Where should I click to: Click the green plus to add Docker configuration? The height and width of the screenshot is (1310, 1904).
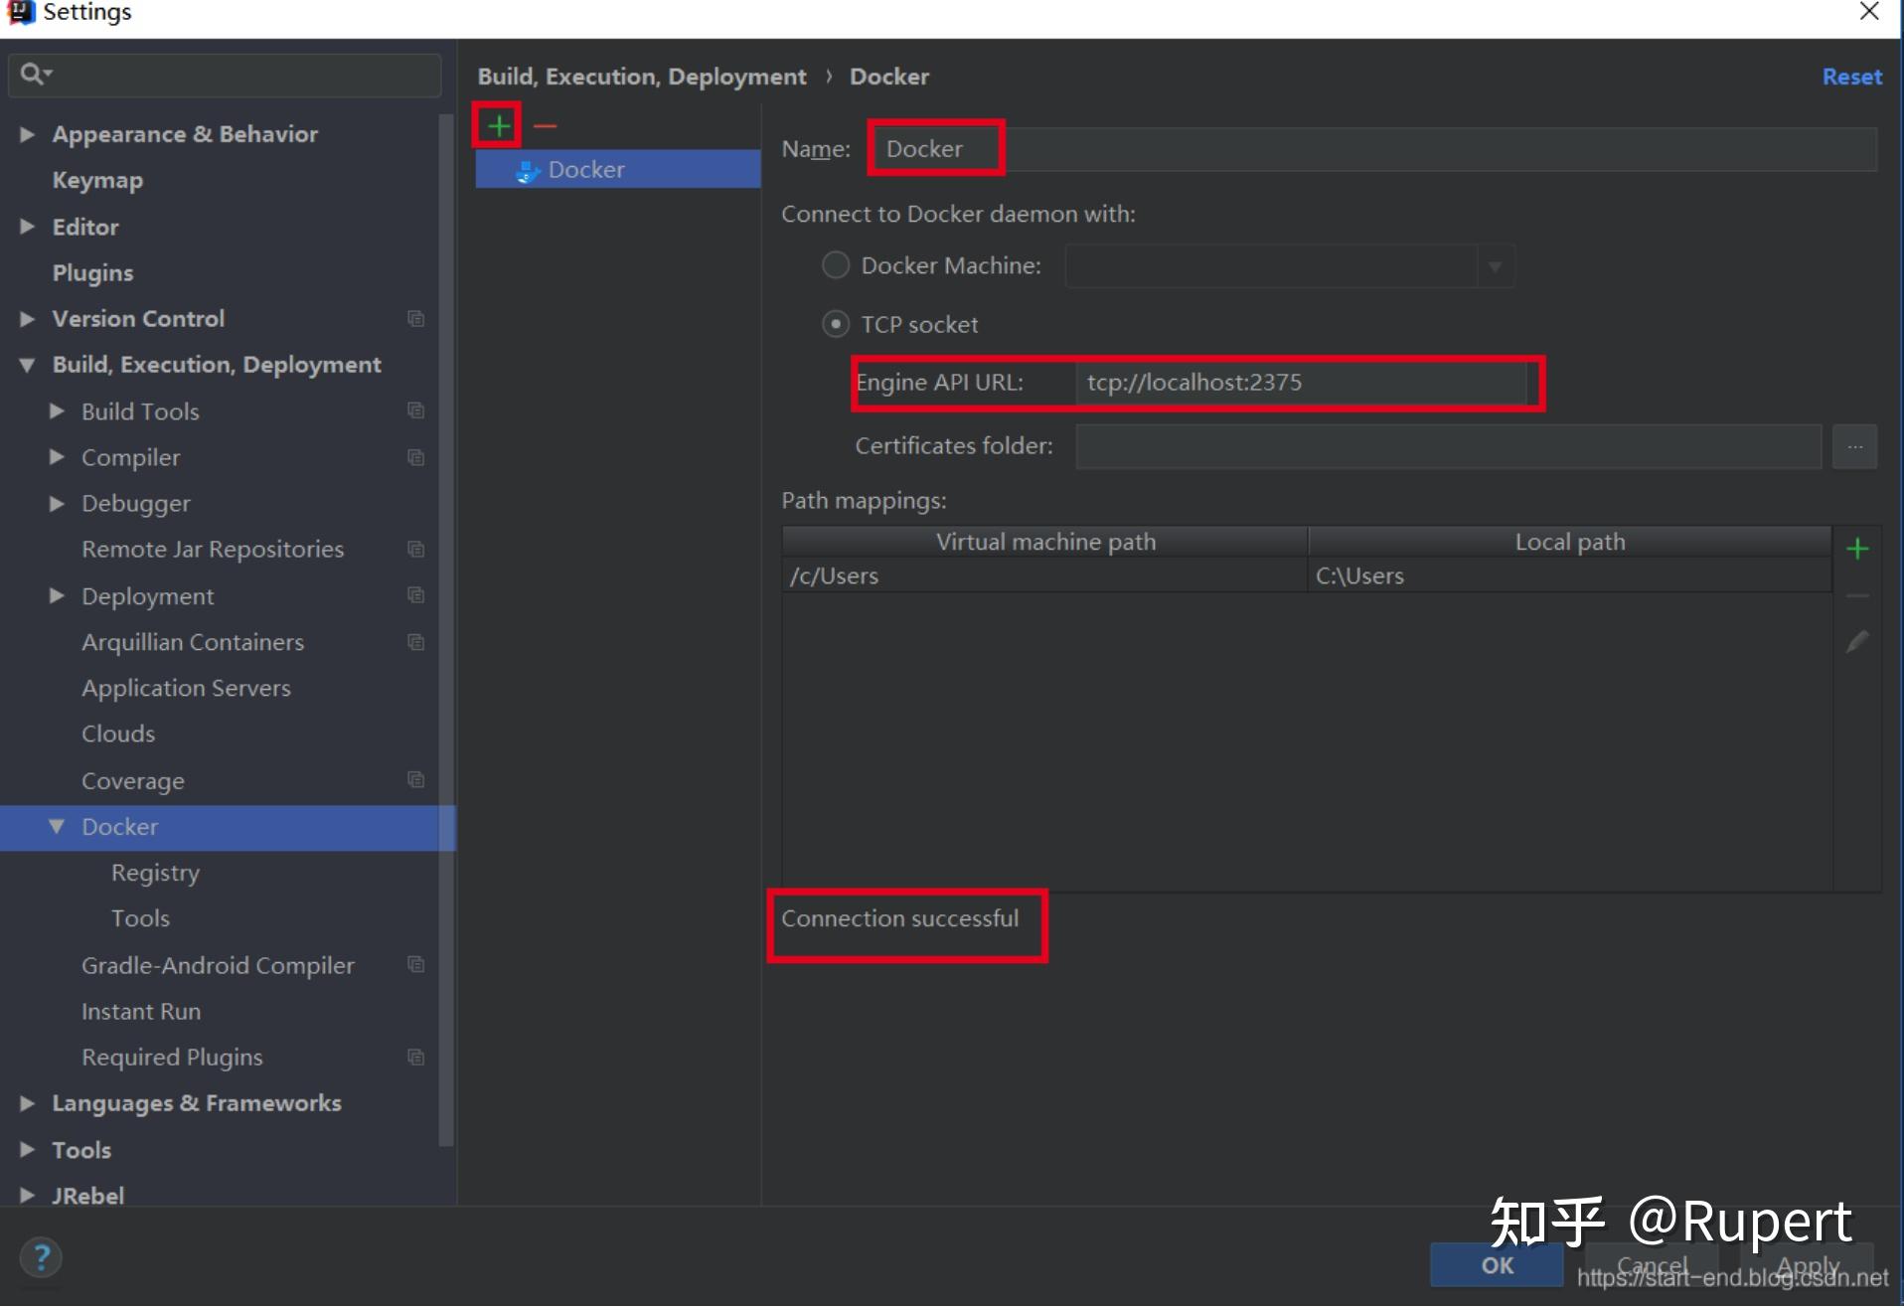coord(496,124)
